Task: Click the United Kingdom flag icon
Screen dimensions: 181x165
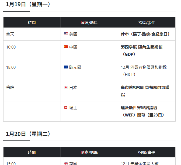Action: (x=66, y=163)
